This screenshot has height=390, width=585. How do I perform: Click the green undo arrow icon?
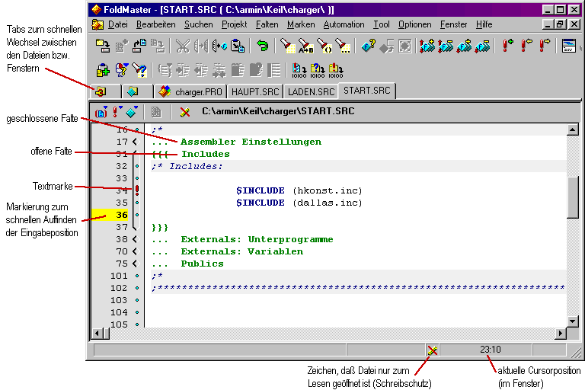[x=263, y=46]
